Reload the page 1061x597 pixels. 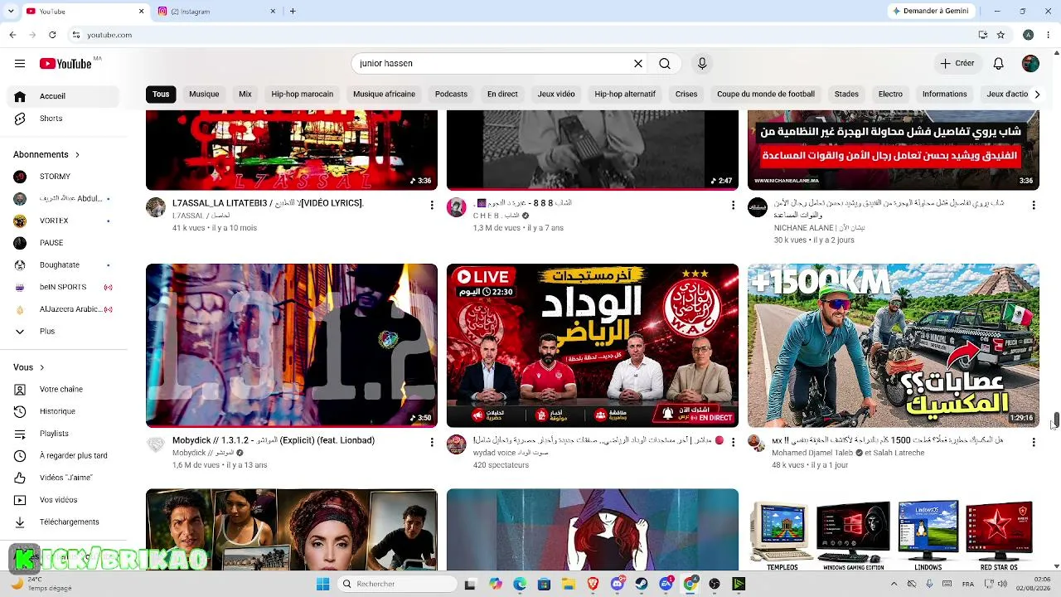coord(52,35)
